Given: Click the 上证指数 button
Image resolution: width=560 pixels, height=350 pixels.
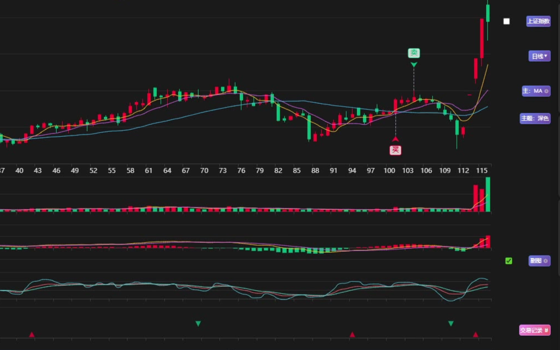Looking at the screenshot, I should coord(538,21).
